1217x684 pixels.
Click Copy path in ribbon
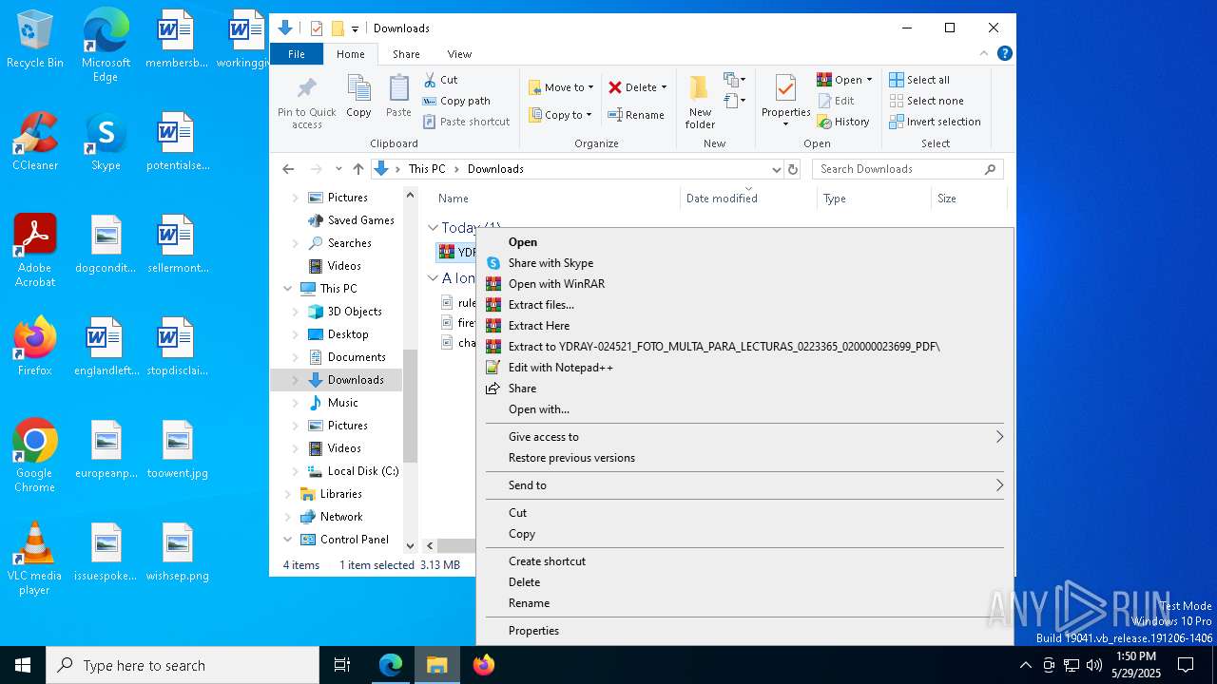pos(457,101)
